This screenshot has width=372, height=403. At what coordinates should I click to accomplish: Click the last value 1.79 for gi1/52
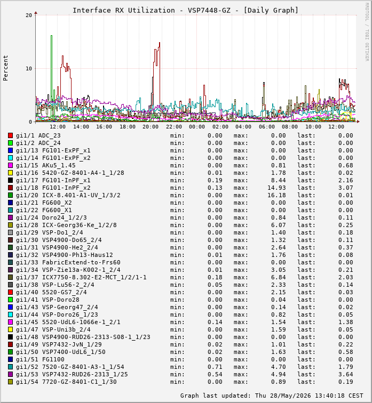tap(345, 367)
